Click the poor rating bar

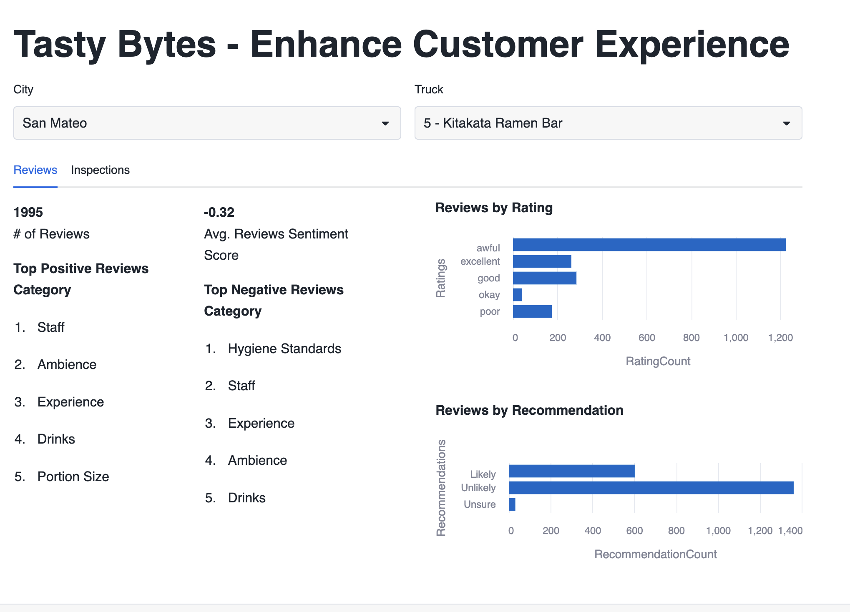click(x=532, y=311)
